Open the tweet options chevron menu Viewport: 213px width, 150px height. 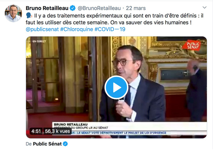[204, 8]
